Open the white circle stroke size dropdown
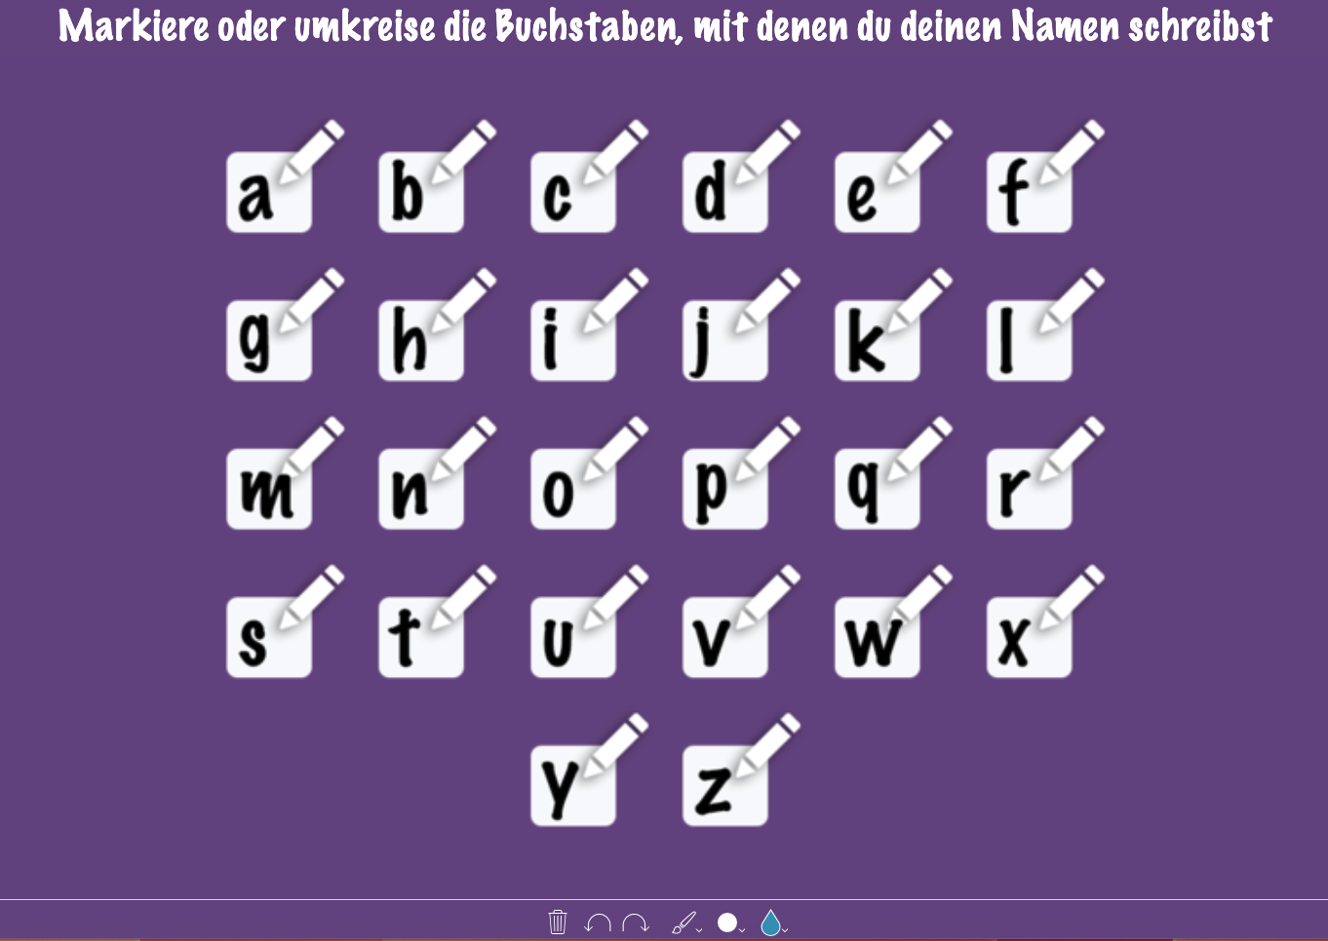The height and width of the screenshot is (941, 1328). (x=730, y=922)
